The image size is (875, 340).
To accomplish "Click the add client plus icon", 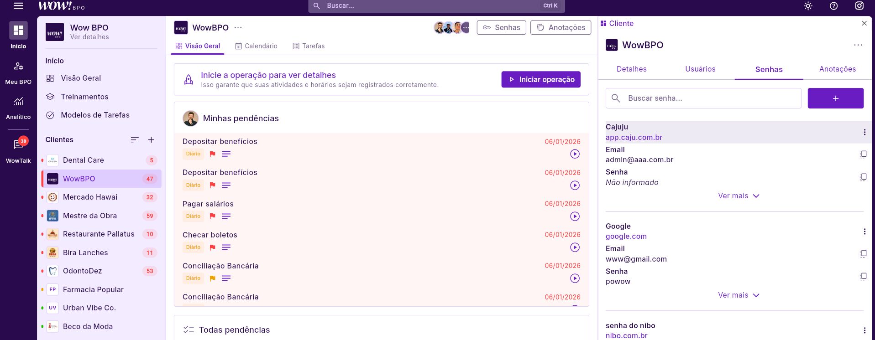I will pyautogui.click(x=151, y=140).
